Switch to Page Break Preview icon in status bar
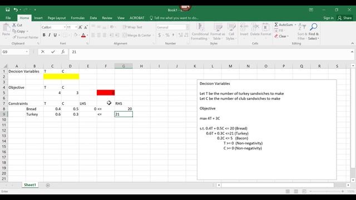356x200 pixels. pyautogui.click(x=304, y=191)
